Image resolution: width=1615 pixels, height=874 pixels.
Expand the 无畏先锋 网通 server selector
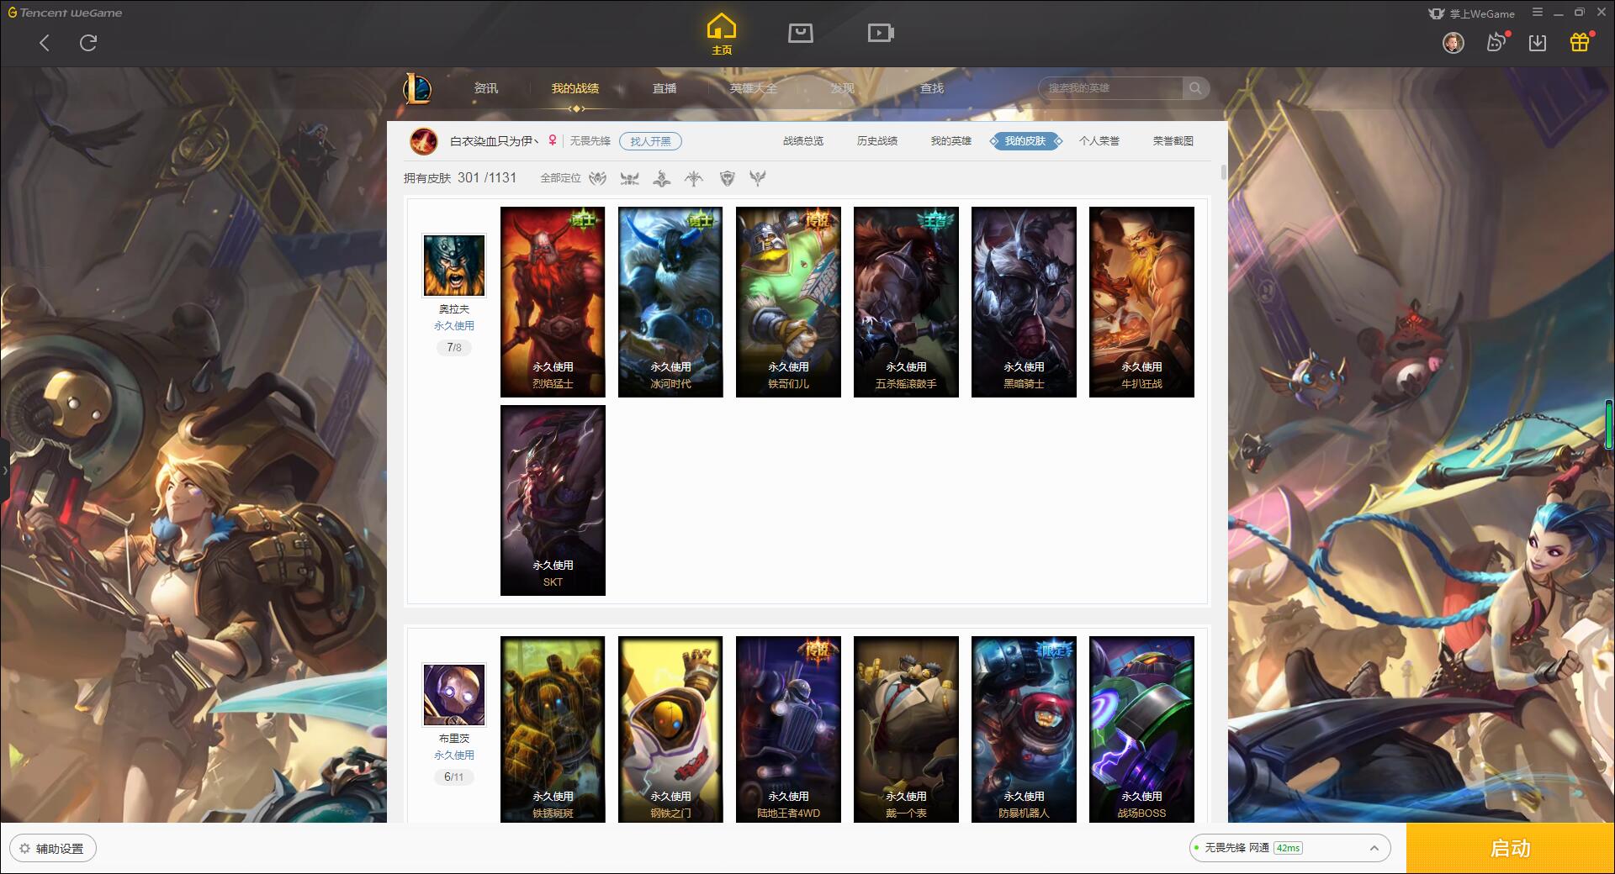[1289, 848]
